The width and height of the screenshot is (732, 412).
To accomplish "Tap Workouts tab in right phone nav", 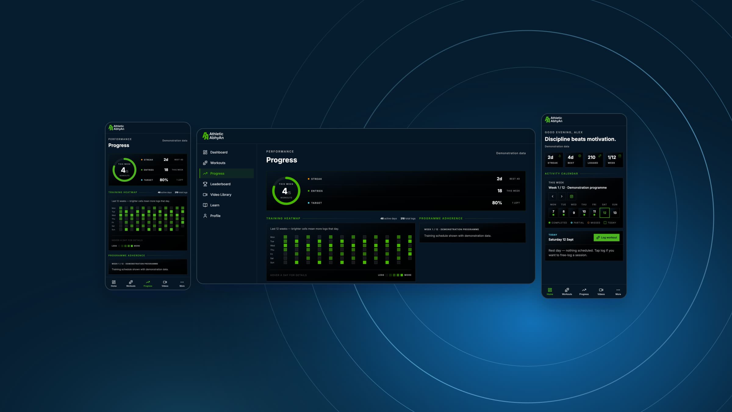I will 567,292.
